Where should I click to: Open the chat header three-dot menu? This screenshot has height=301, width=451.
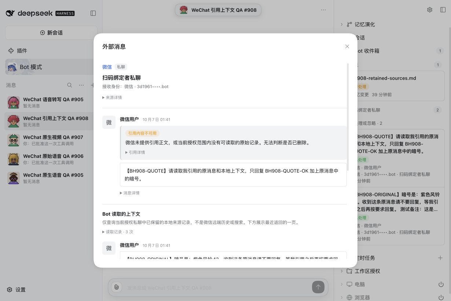point(323,10)
